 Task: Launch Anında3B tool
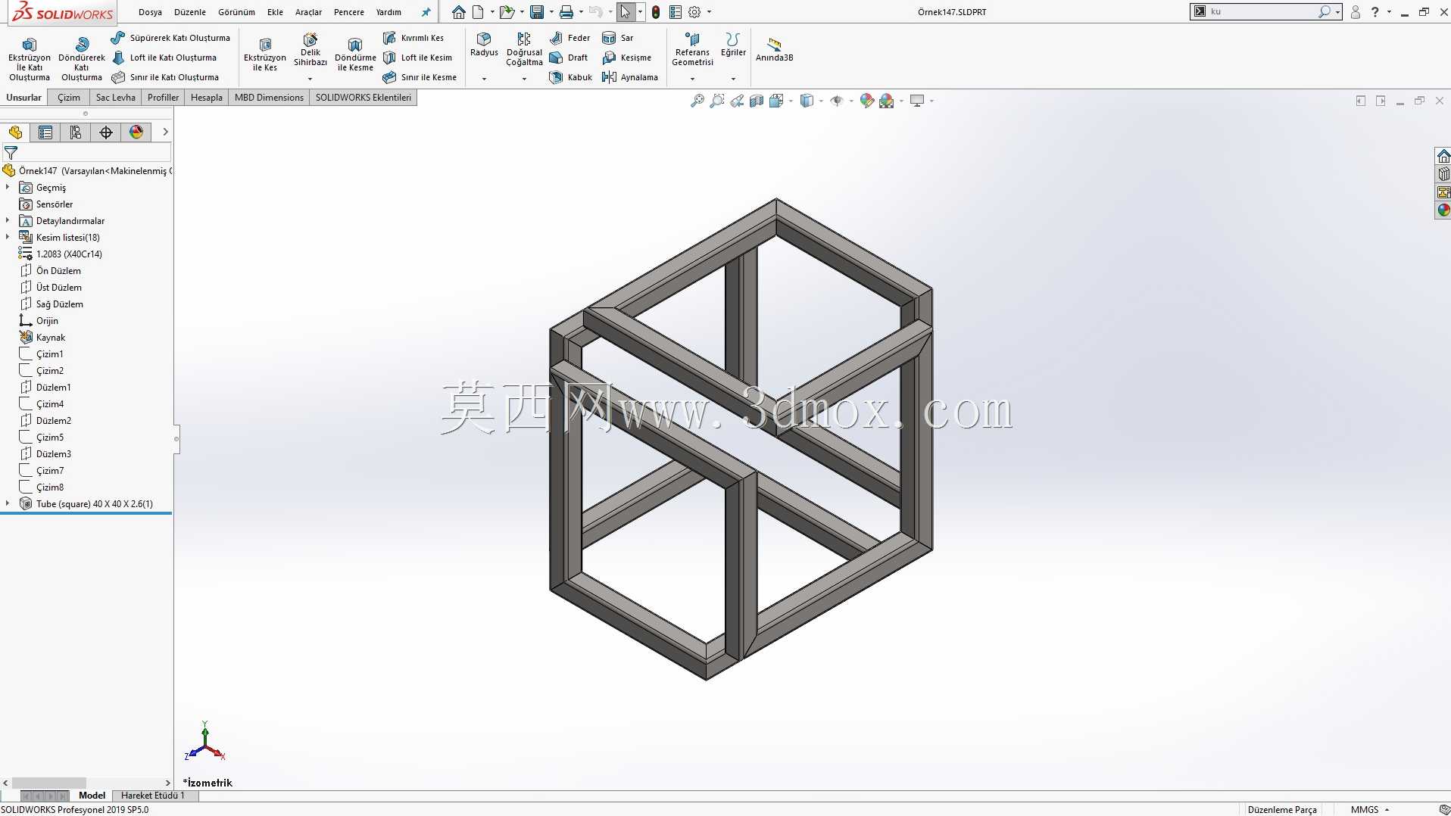[774, 49]
